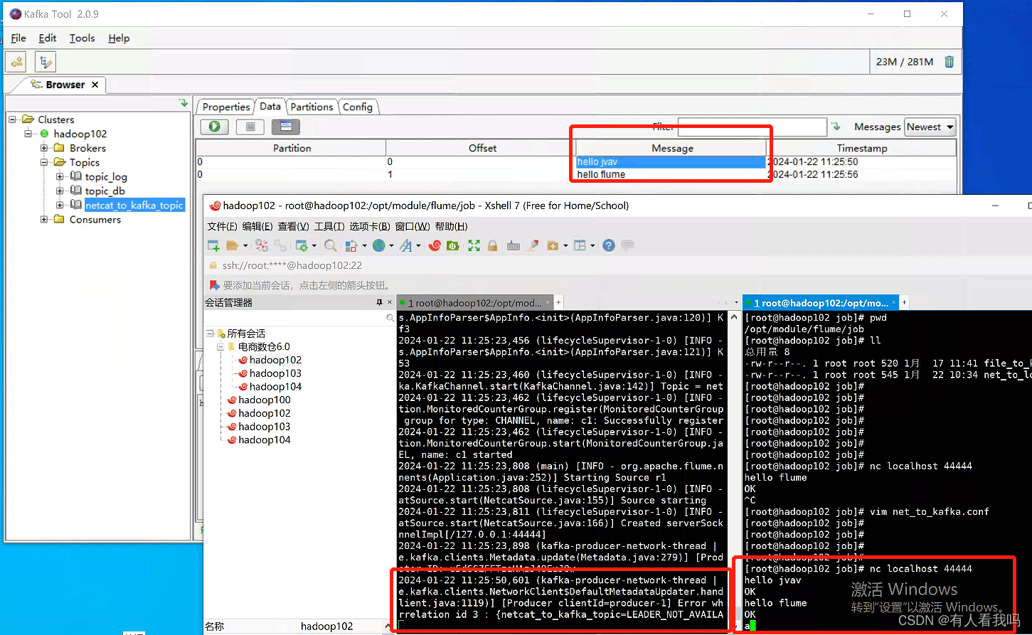Click the Full Screen green arrows icon
This screenshot has width=1032, height=635.
tap(474, 245)
